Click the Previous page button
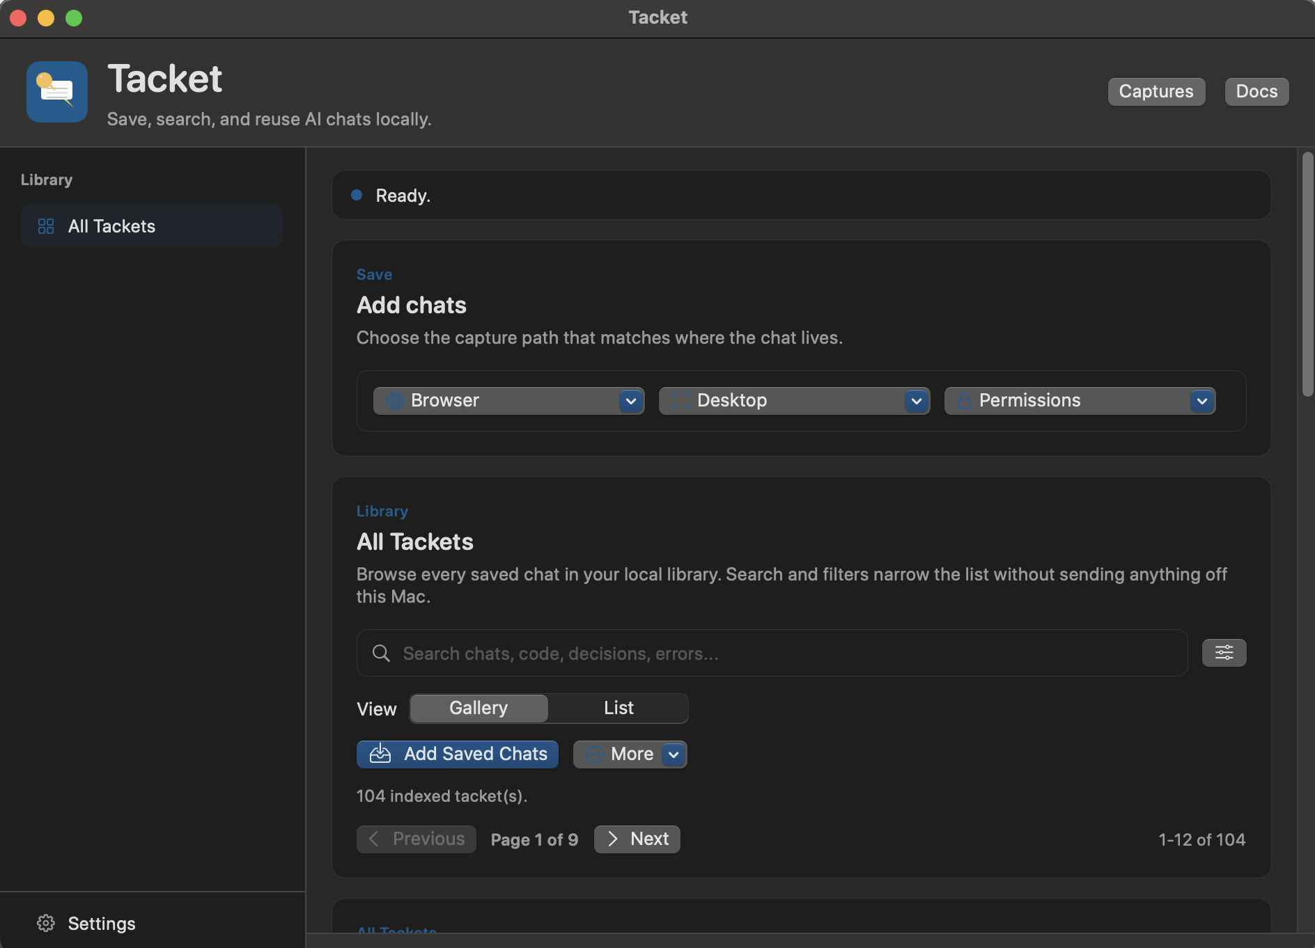 coord(417,839)
